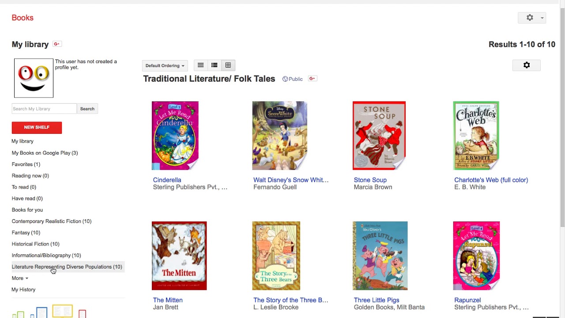565x318 pixels.
Task: Click the user profile smiley avatar
Action: 34,78
